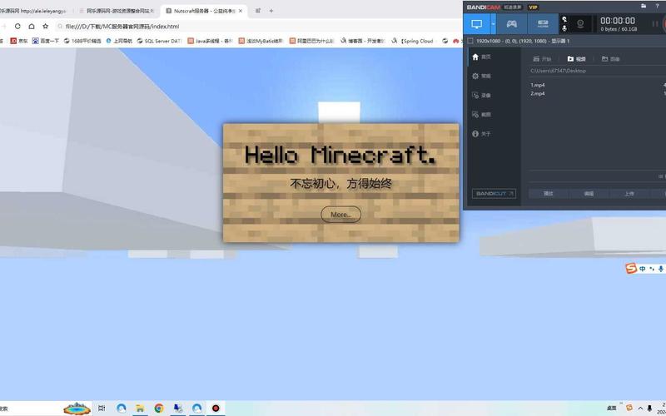Open the 百度一下 bookmark
Viewport: 666px width, 416px height.
coord(46,41)
